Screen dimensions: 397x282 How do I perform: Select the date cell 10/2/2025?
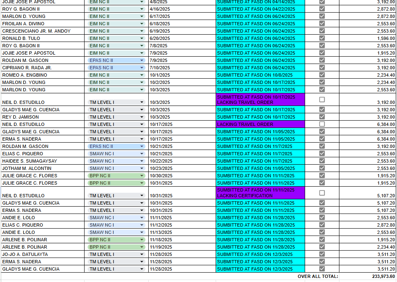tap(182, 82)
